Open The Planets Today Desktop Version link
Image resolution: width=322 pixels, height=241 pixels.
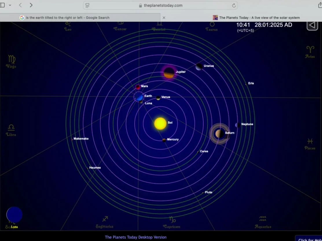click(x=136, y=237)
